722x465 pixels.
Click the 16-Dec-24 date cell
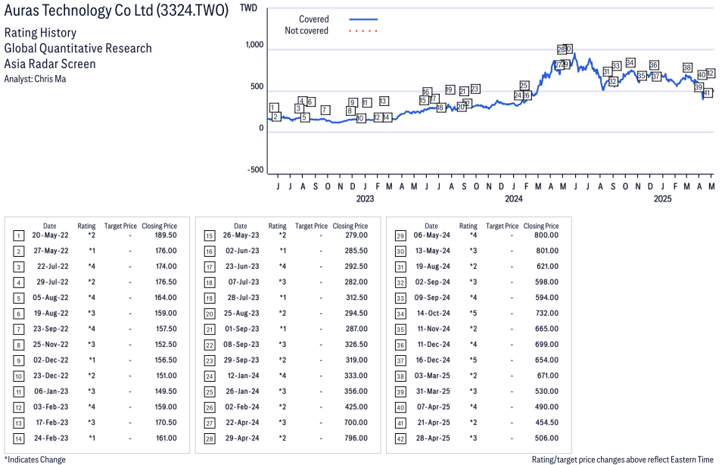coord(433,360)
